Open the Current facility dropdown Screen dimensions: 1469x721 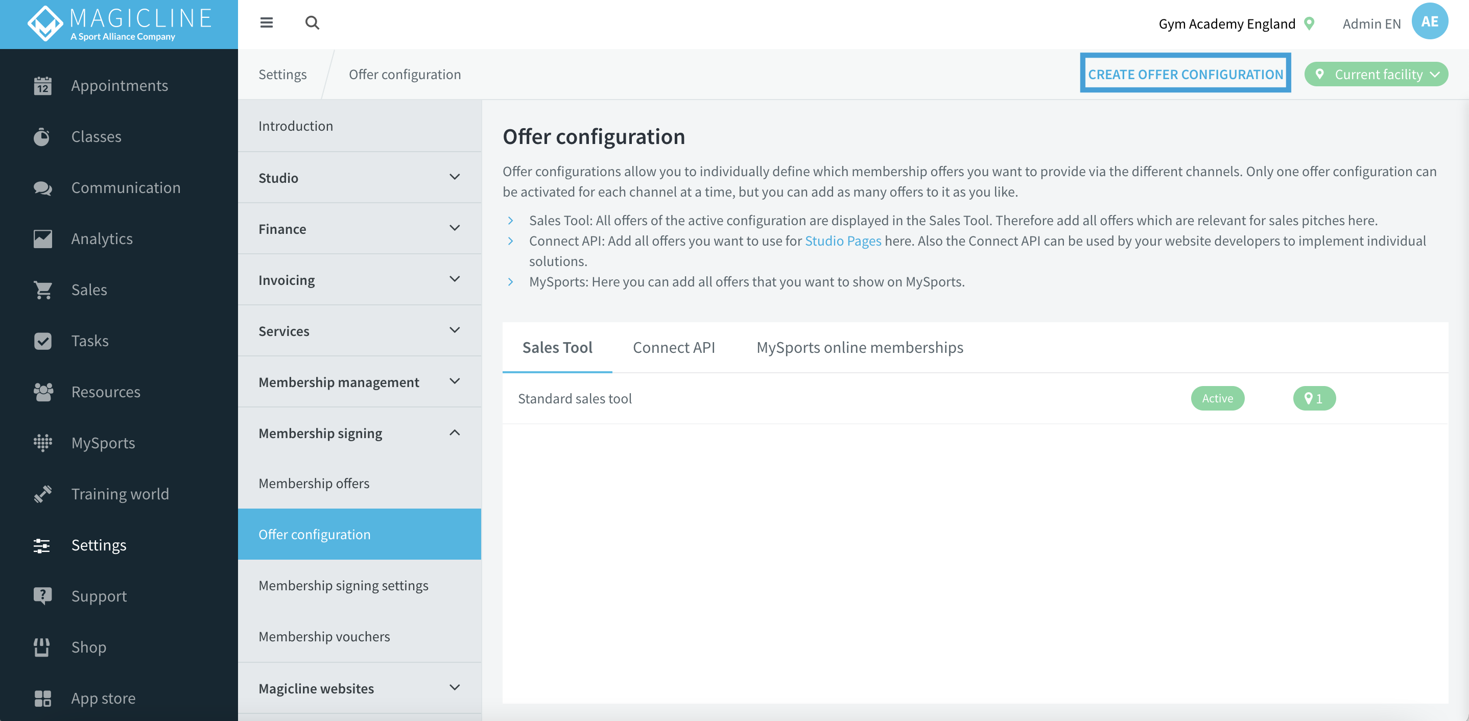tap(1376, 75)
